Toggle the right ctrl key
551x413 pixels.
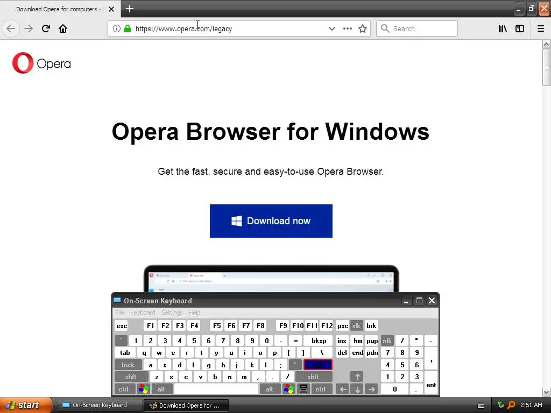[321, 389]
